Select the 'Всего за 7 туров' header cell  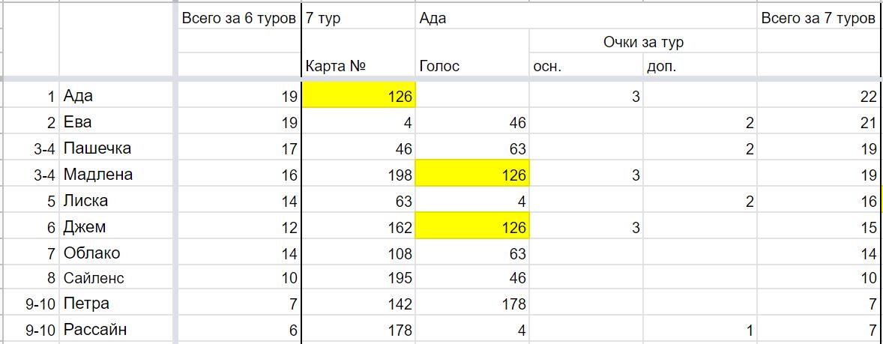[819, 18]
